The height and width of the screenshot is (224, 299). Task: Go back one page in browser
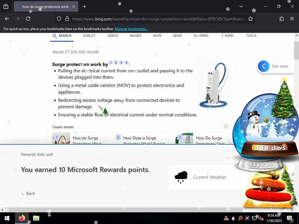[7, 19]
